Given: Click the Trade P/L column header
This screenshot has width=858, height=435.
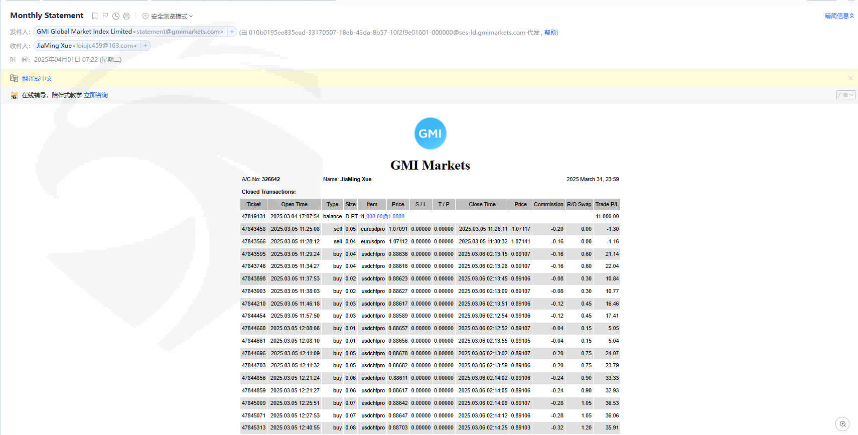Looking at the screenshot, I should coord(607,204).
